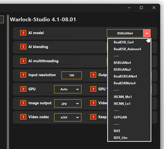This screenshot has width=164, height=149.
Task: Open the Video codec x264 dropdown
Action: [x=68, y=117]
